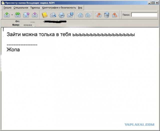Image resolution: width=160 pixels, height=131 pixels.
Task: Click the От: header label
Action: click(17, 21)
